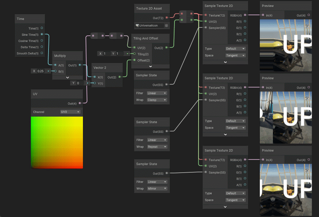Open Type dropdown on top Sample Texture 2D

pos(235,49)
